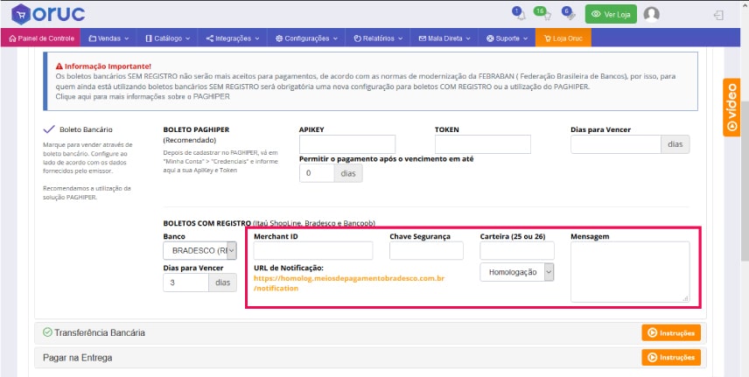Click the Chave Segurança input field
The image size is (749, 377).
tap(427, 250)
